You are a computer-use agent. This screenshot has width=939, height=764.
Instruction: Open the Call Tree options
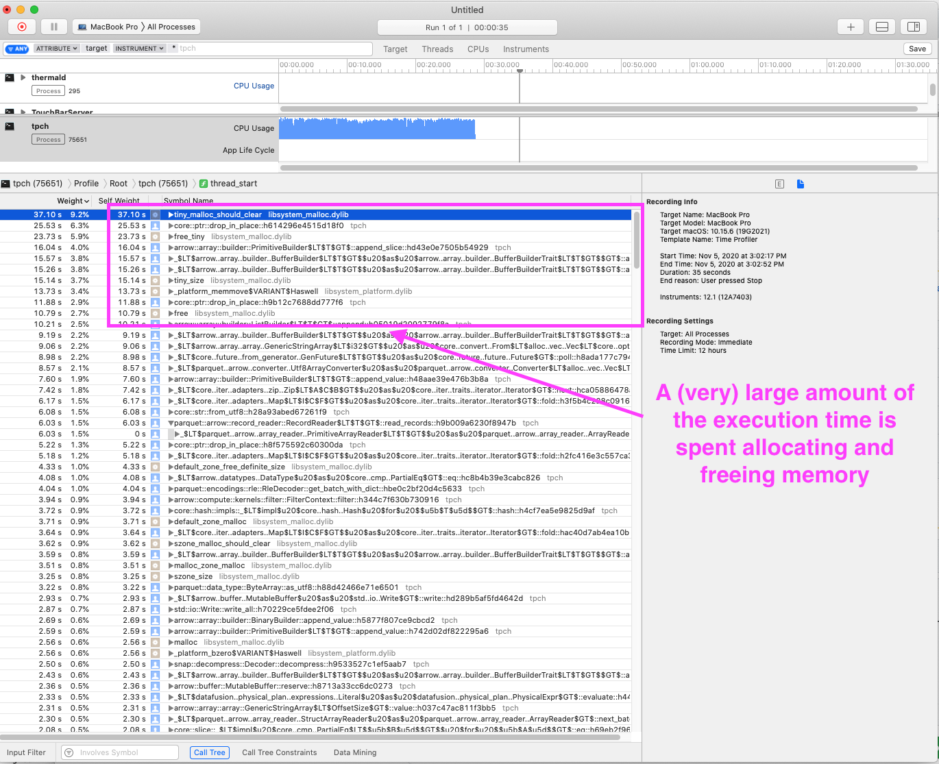pyautogui.click(x=209, y=752)
